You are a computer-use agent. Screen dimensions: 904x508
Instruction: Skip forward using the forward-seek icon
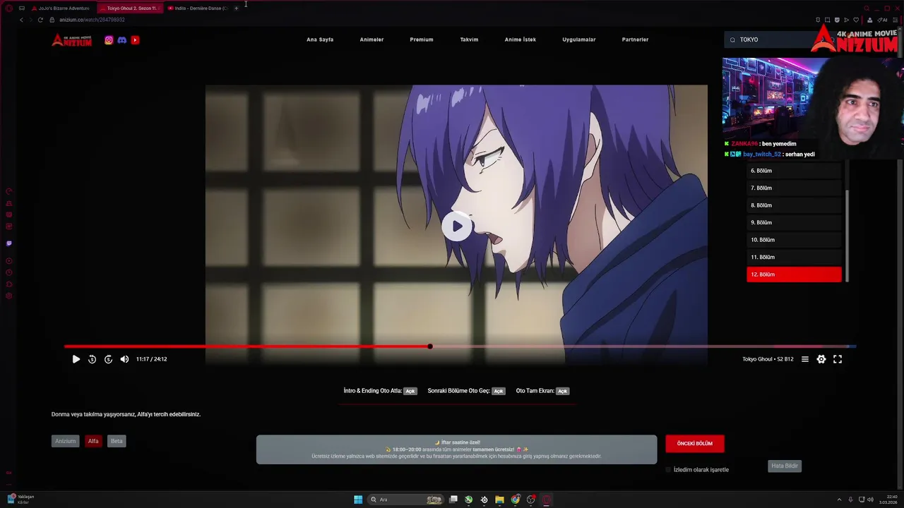coord(108,359)
